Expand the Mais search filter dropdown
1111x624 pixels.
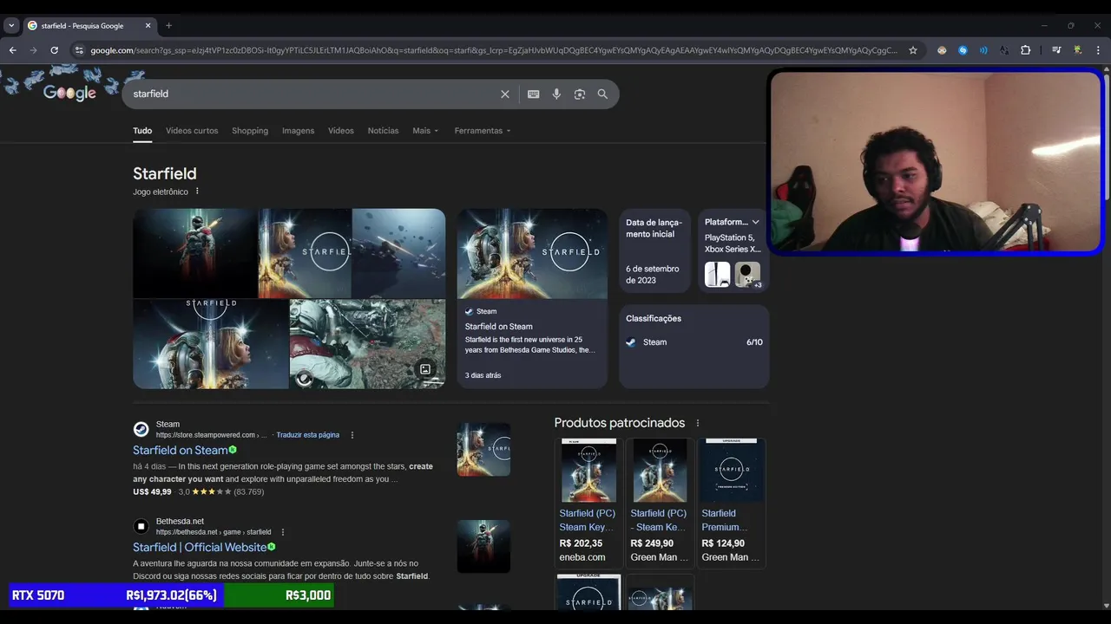[x=425, y=131]
